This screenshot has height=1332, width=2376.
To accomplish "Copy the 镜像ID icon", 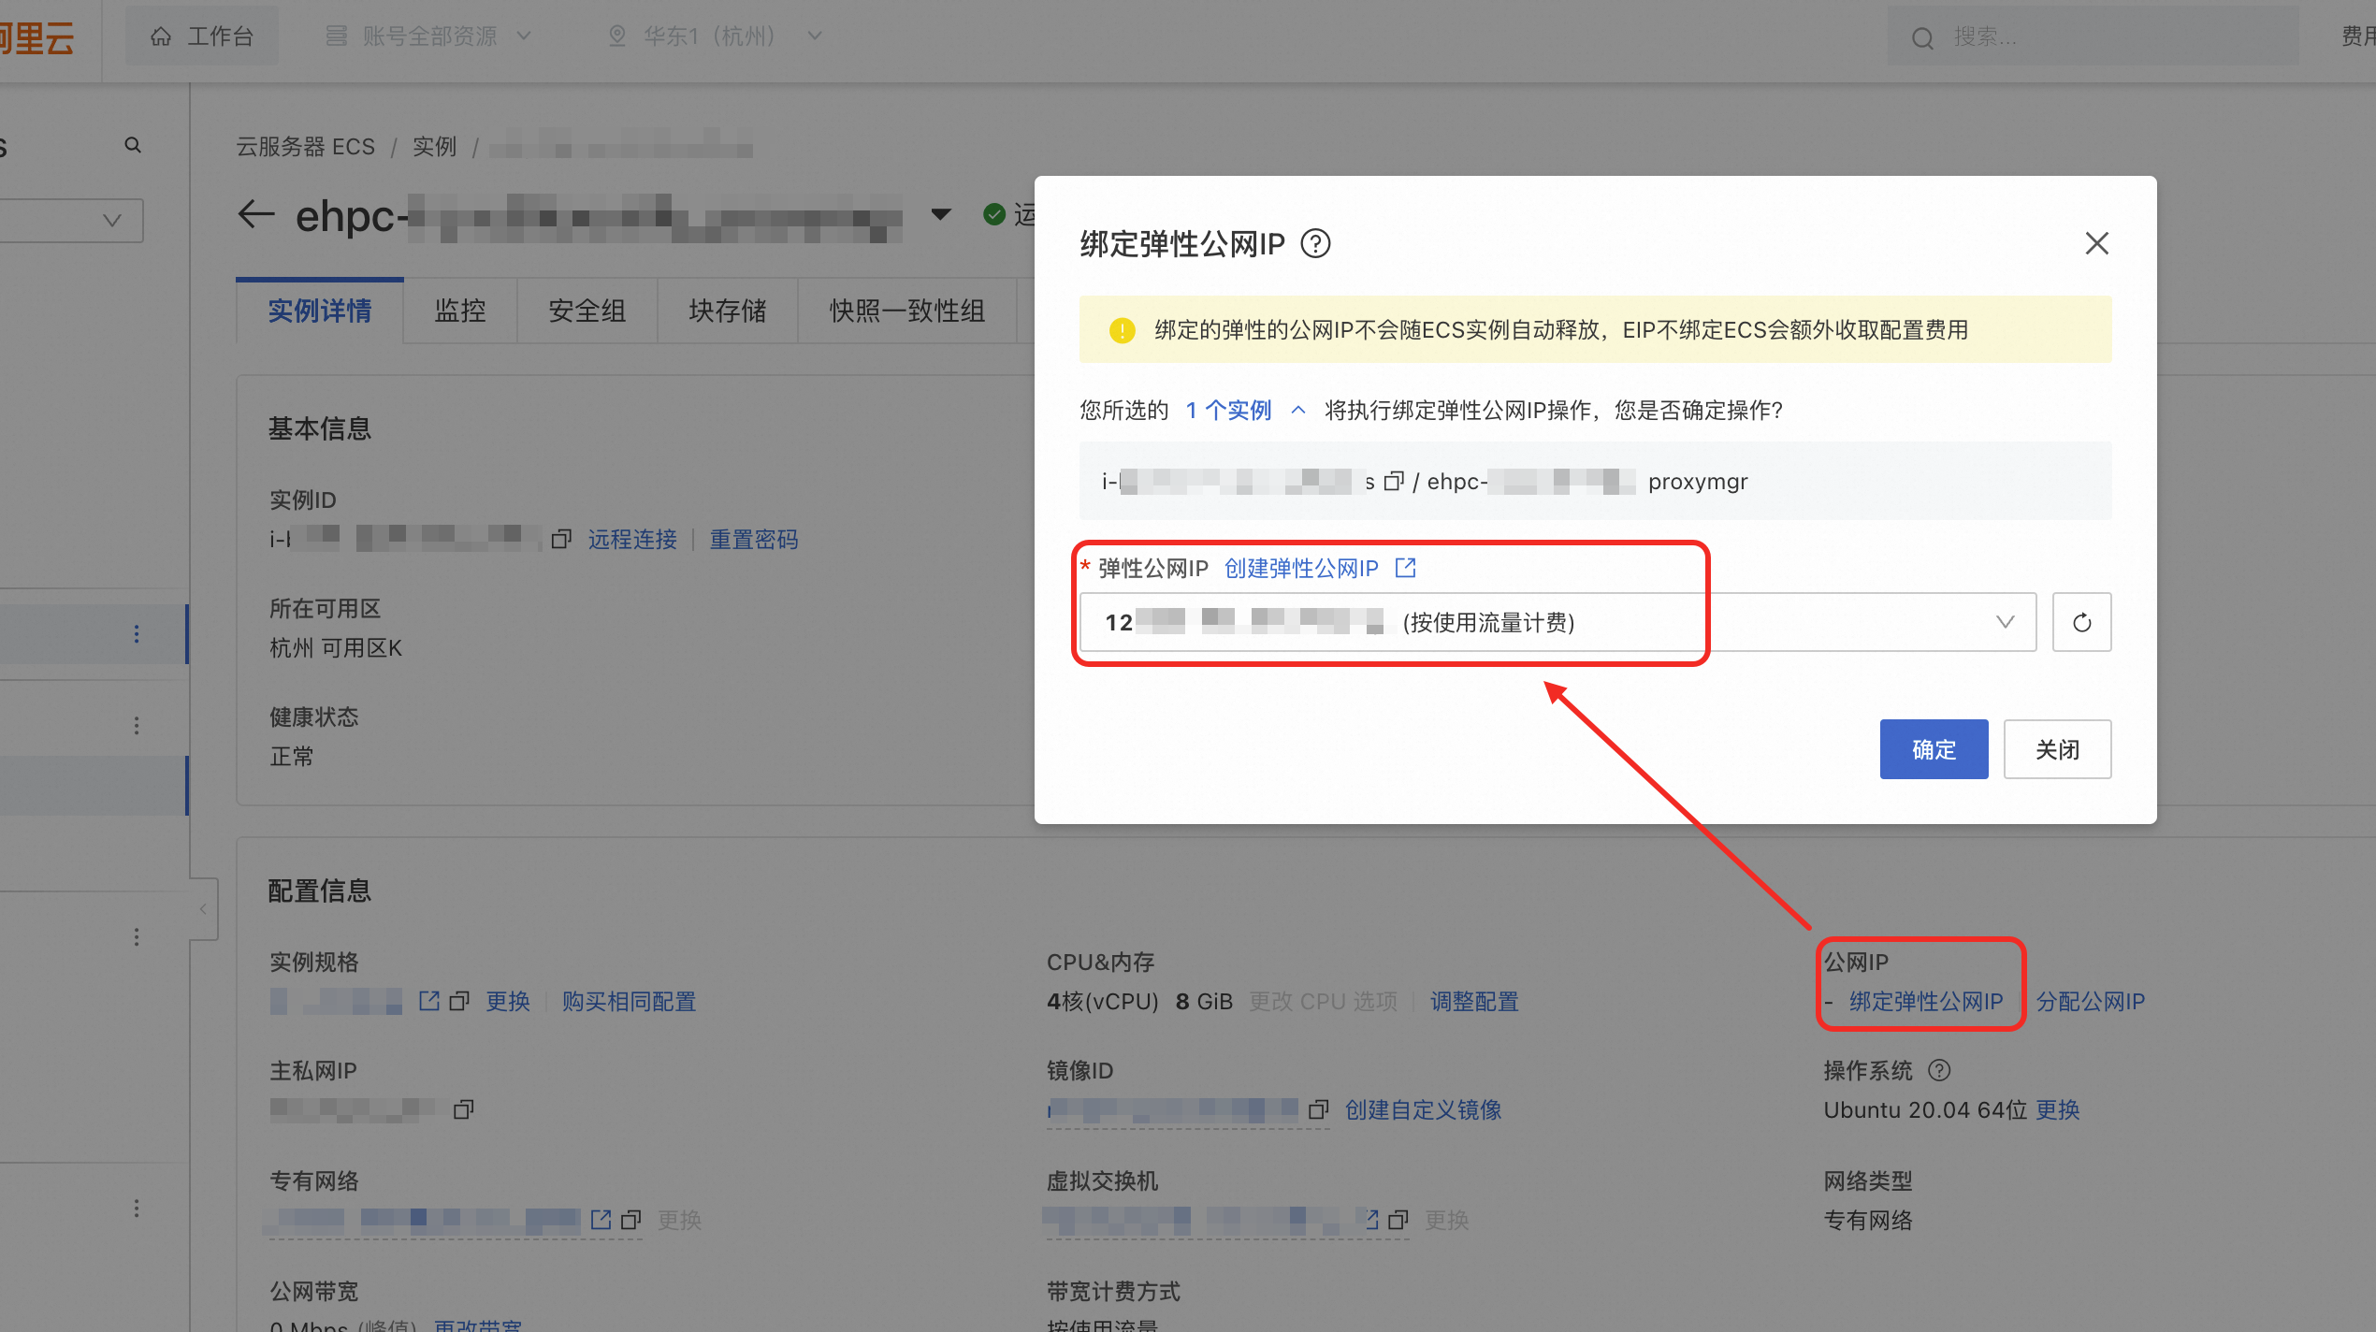I will [x=1318, y=1109].
